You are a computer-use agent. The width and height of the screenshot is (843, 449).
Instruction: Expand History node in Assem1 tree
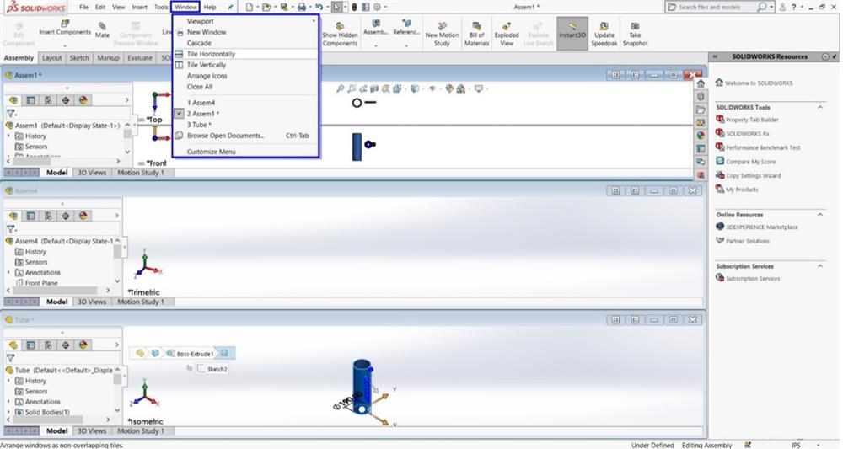(8, 136)
